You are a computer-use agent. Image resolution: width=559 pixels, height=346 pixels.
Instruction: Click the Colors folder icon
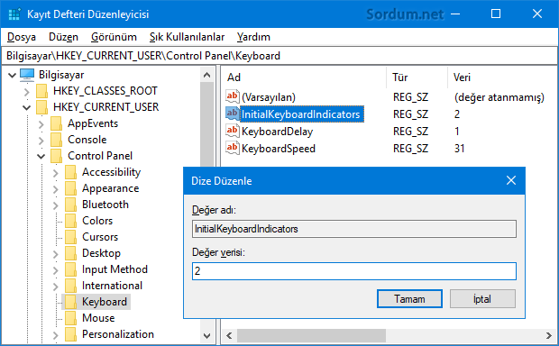point(70,221)
